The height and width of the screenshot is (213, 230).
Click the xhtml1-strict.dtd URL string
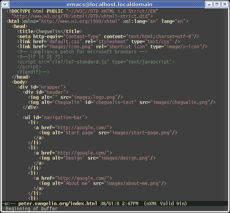point(81,16)
